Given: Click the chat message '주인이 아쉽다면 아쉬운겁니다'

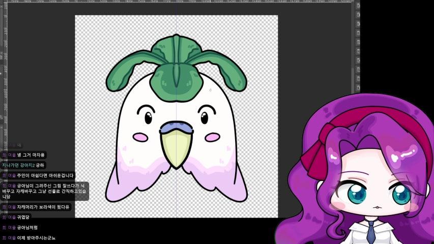Looking at the screenshot, I should 45,175.
